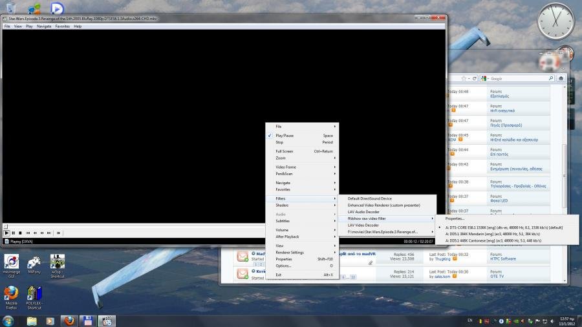Open the MiPony desktop shortcut

point(34,265)
